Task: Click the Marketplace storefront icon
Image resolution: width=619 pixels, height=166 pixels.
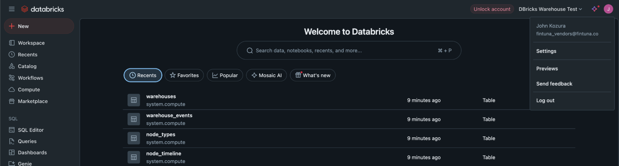Action: pos(12,101)
